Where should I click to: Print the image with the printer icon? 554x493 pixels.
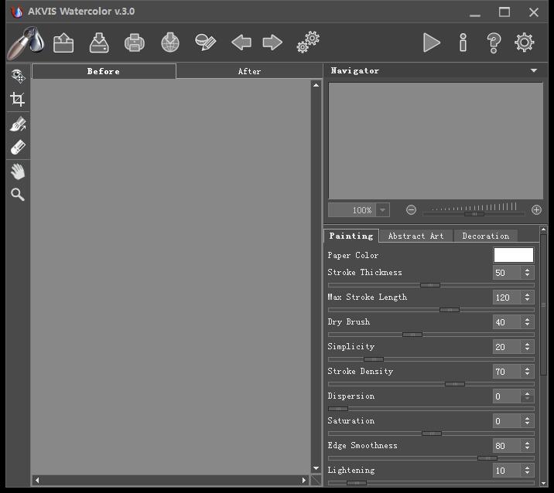135,42
